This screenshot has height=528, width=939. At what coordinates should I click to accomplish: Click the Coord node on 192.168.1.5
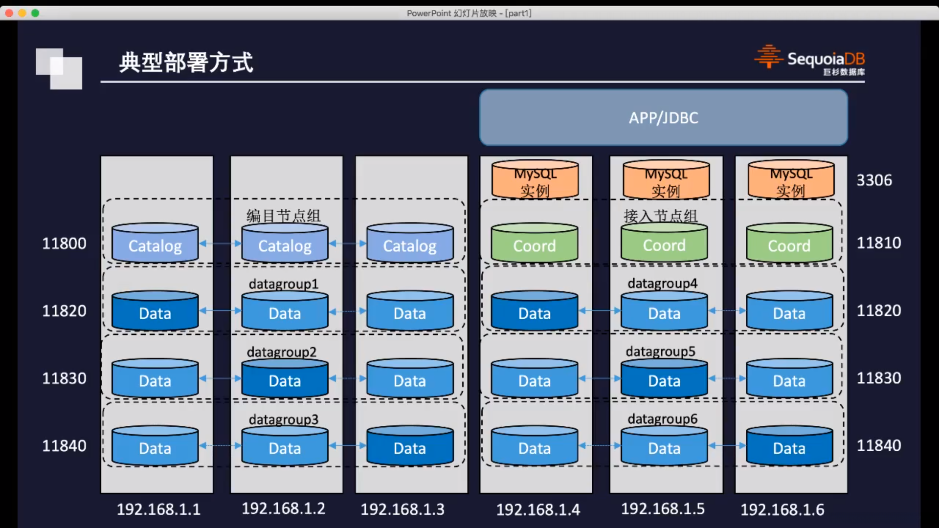point(664,243)
